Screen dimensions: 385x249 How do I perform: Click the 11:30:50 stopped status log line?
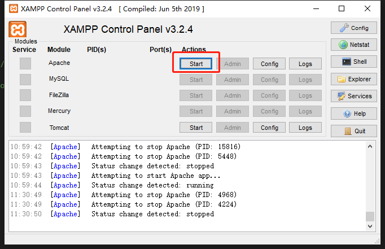[x=112, y=214]
